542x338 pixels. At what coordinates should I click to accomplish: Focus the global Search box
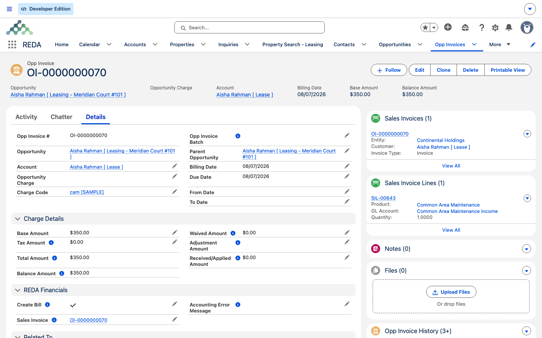[x=249, y=27]
